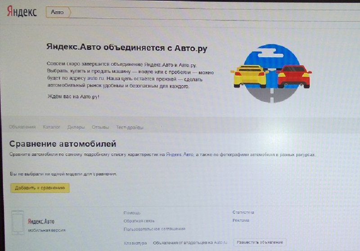The height and width of the screenshot is (251, 360).
Task: Follow the Auto.ru owner listings link
Action: (x=190, y=242)
